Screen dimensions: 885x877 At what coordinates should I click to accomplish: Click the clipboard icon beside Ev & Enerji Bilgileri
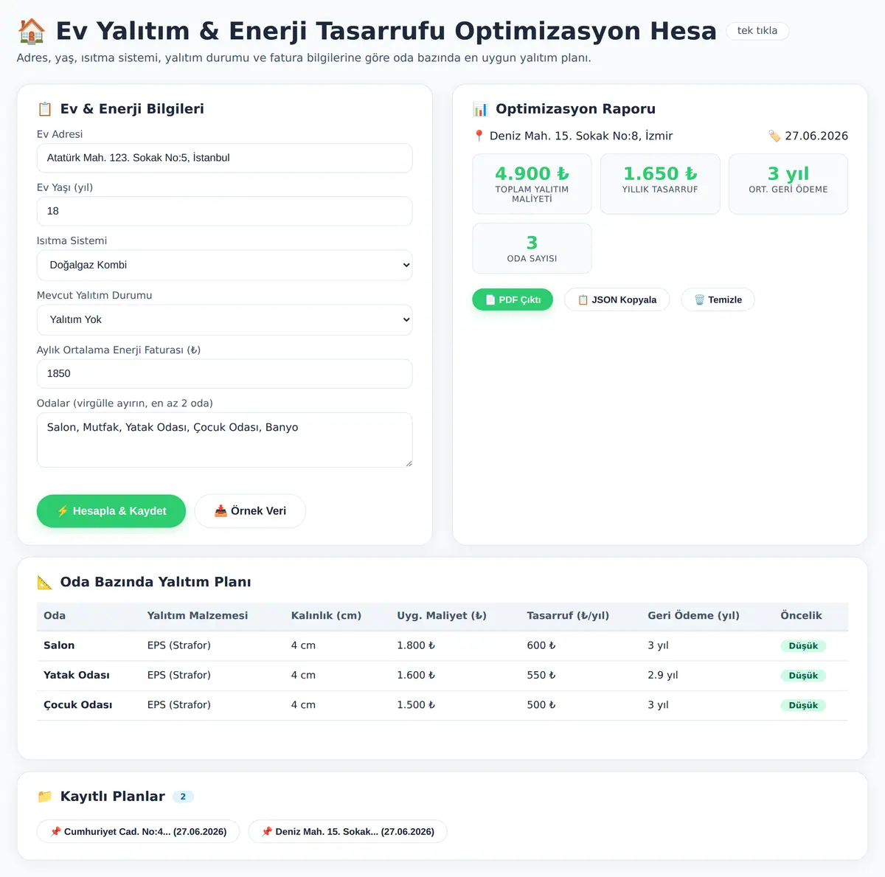tap(45, 109)
